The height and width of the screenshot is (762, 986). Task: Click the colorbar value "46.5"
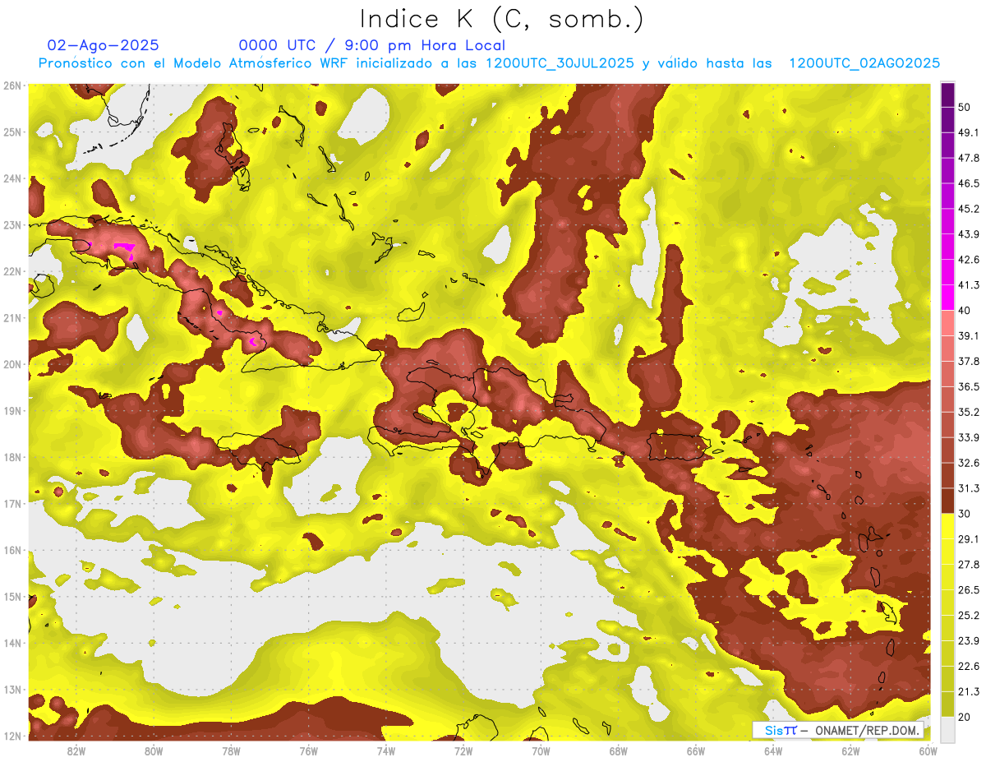[969, 184]
